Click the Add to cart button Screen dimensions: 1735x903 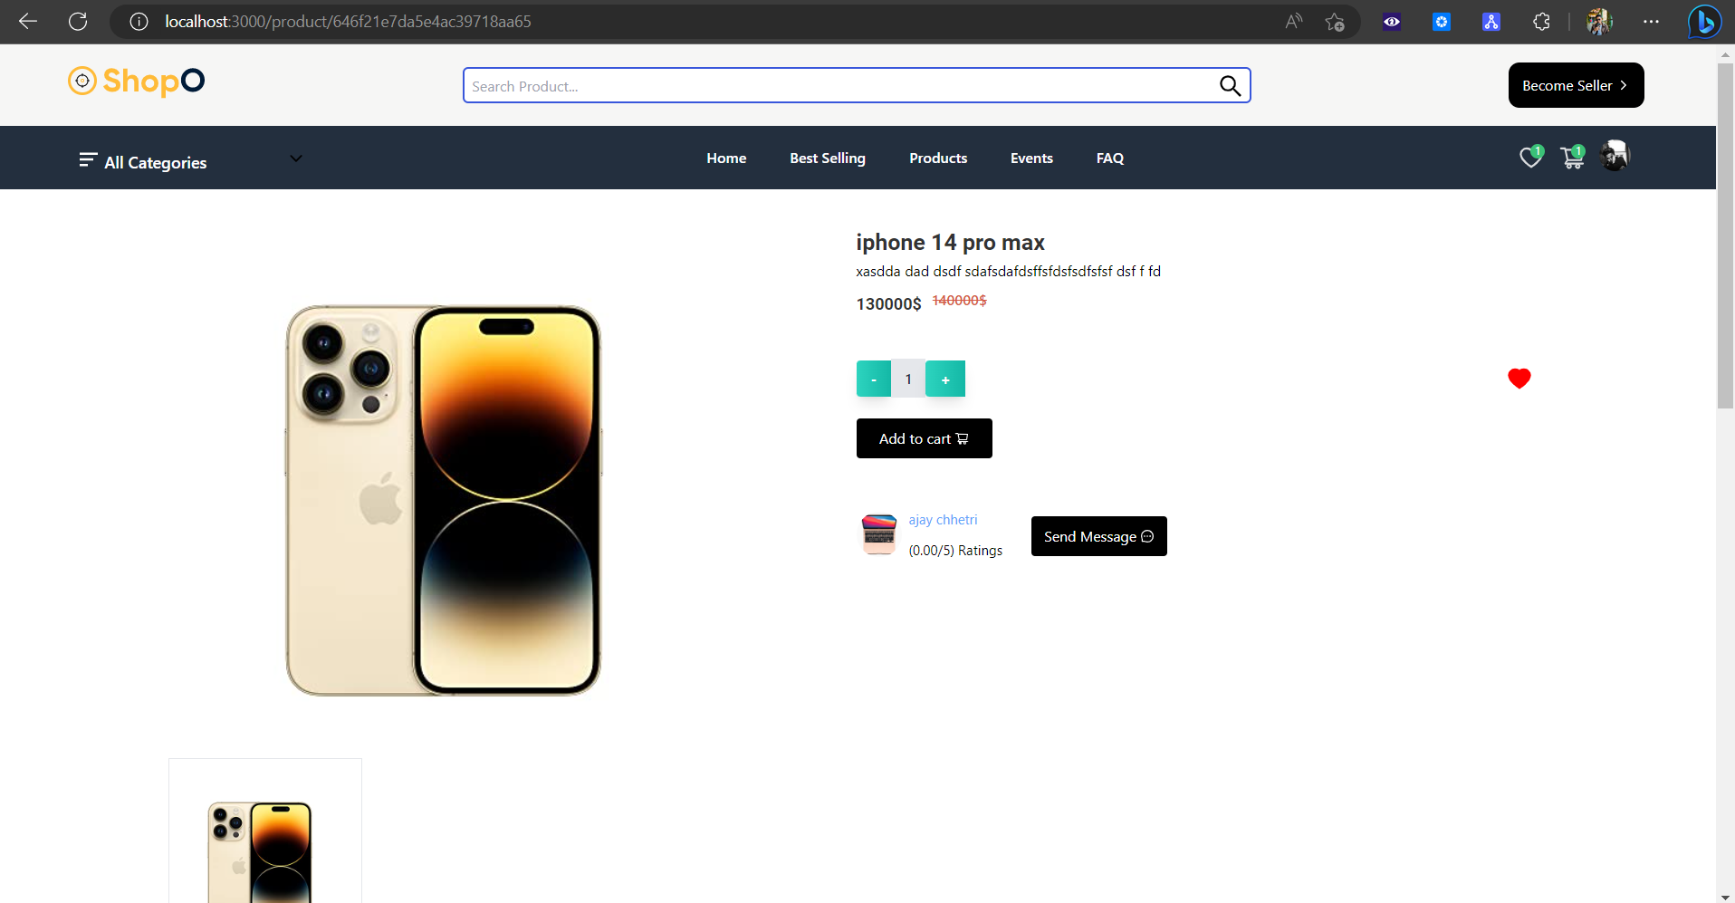(x=924, y=438)
